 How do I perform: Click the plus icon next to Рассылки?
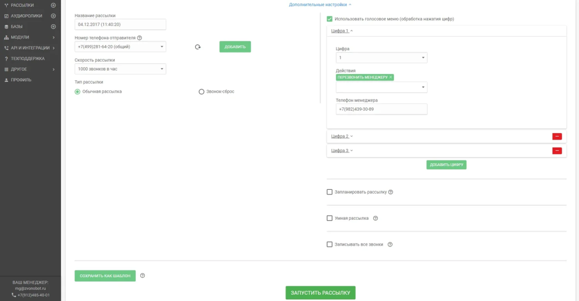(x=53, y=5)
